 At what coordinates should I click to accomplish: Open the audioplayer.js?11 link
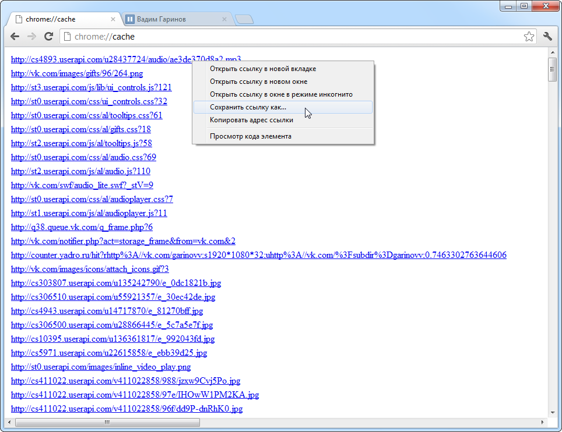pos(89,213)
